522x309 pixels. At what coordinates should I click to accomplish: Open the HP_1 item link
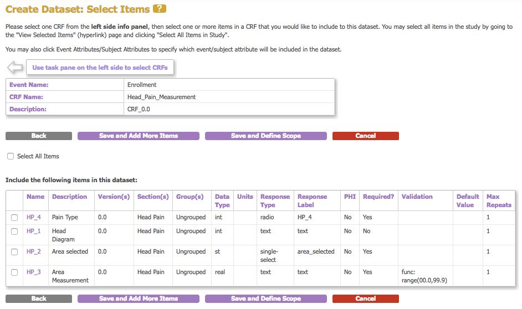pos(34,231)
